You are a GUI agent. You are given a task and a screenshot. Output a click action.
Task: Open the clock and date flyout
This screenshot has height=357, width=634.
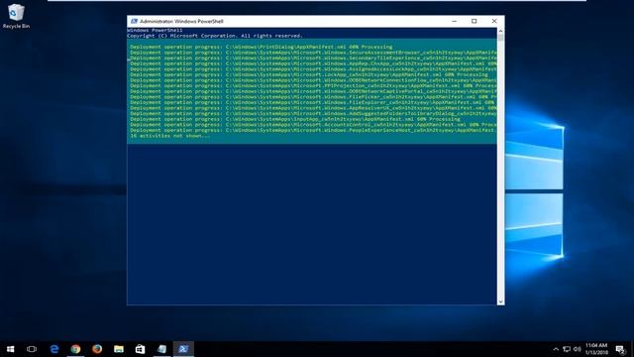tap(596, 349)
